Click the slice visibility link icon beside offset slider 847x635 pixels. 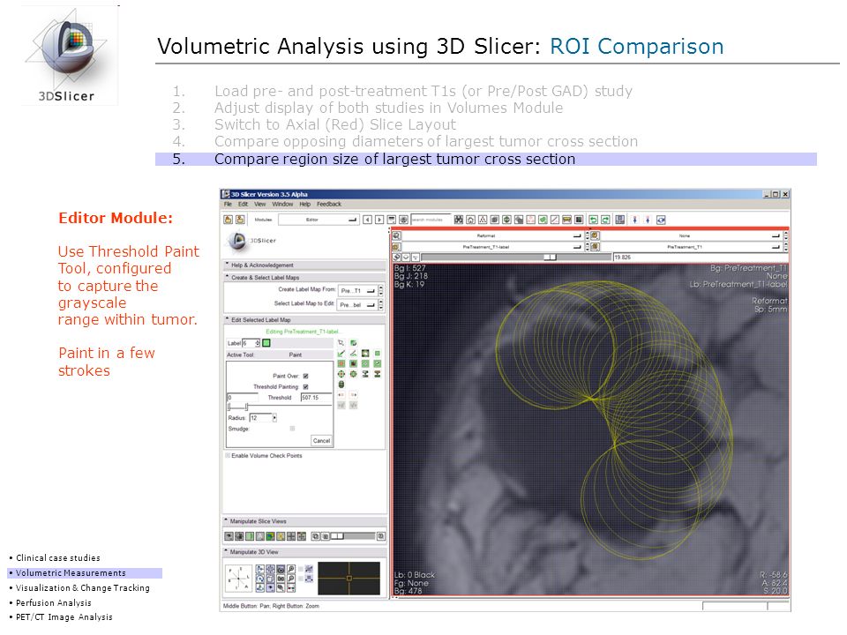tap(396, 258)
